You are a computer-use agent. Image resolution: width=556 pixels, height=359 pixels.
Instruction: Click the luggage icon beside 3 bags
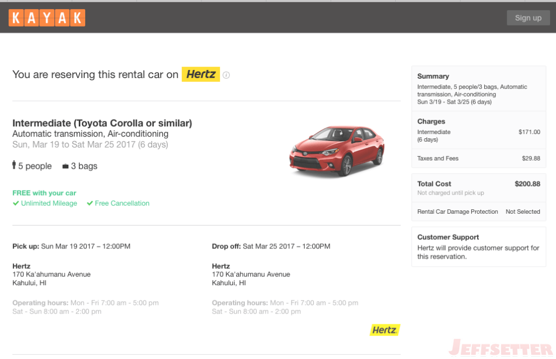pos(66,166)
